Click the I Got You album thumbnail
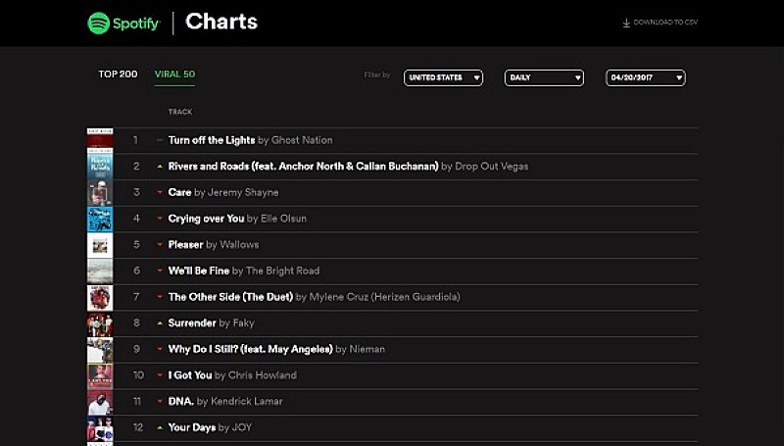 [x=100, y=375]
